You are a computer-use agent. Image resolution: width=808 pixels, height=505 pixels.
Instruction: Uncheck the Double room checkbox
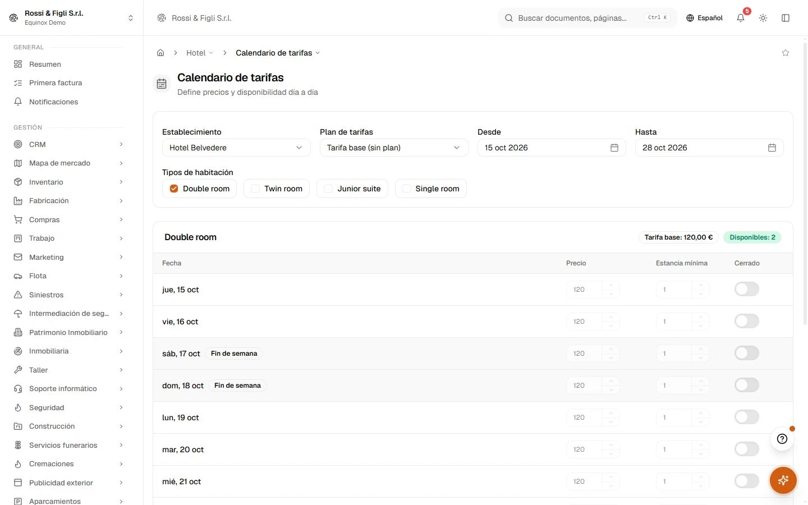tap(174, 189)
